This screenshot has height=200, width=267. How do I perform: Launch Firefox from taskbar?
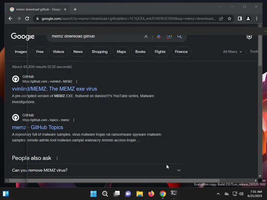pyautogui.click(x=151, y=194)
